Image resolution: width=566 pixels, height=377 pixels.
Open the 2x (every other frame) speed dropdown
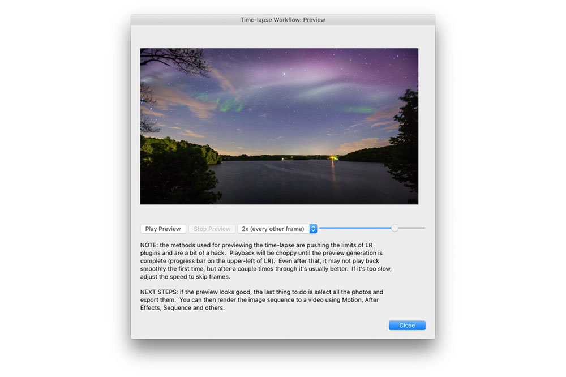pyautogui.click(x=273, y=229)
